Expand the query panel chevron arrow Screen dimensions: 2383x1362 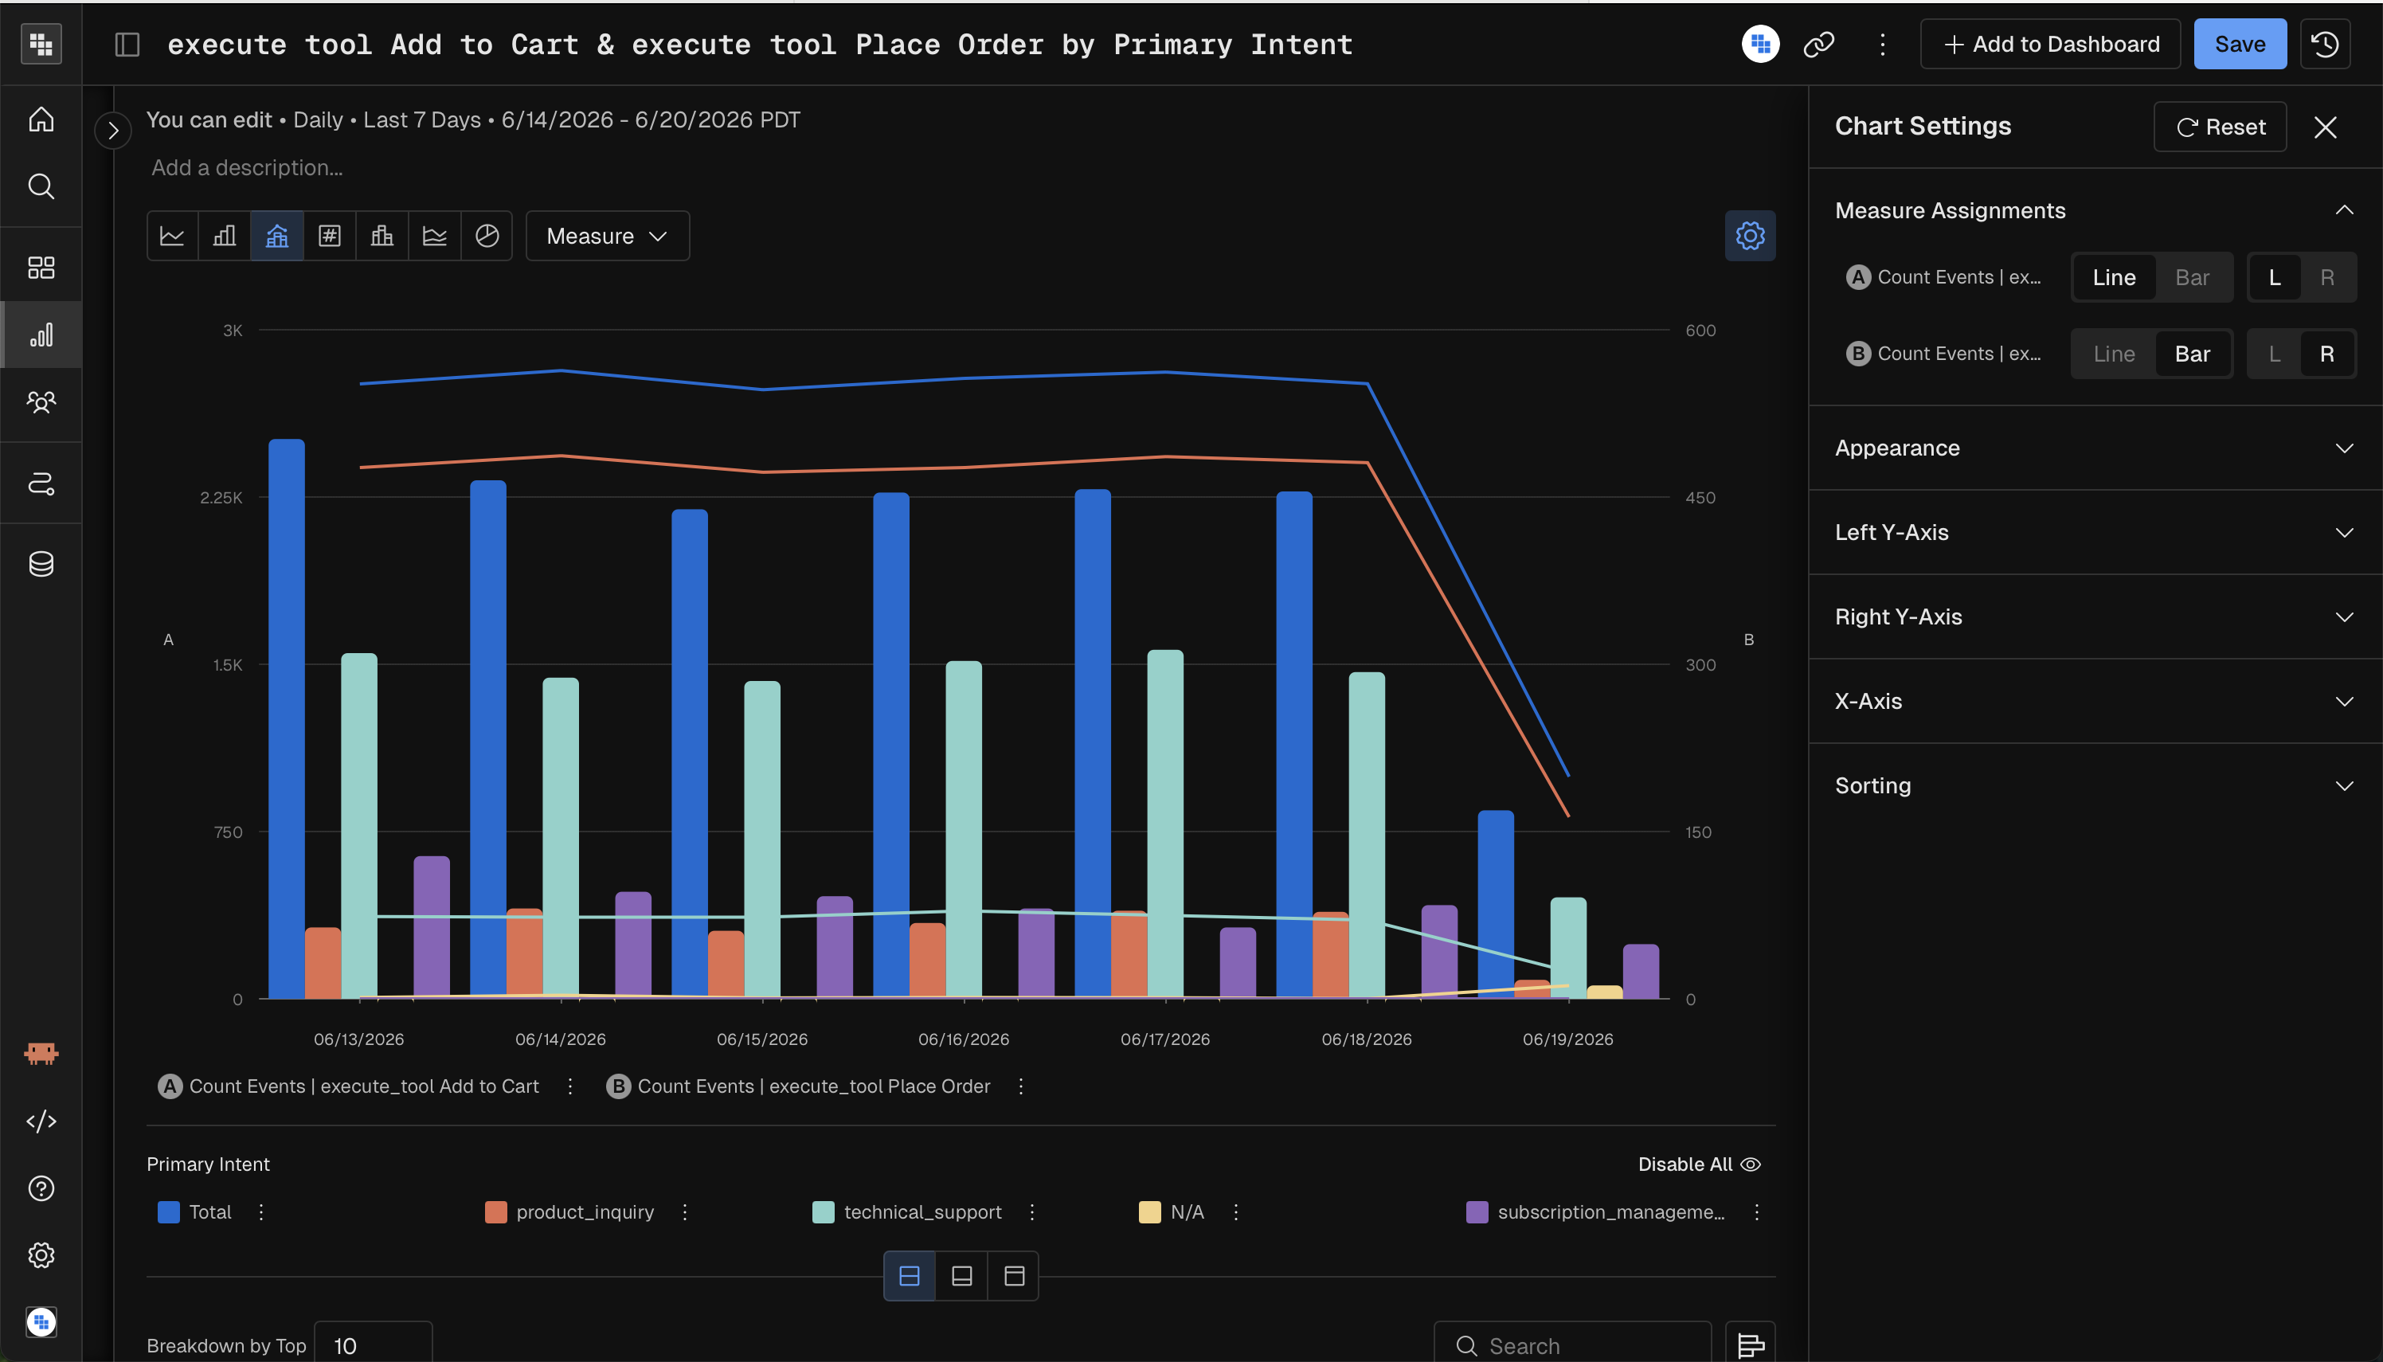point(113,130)
